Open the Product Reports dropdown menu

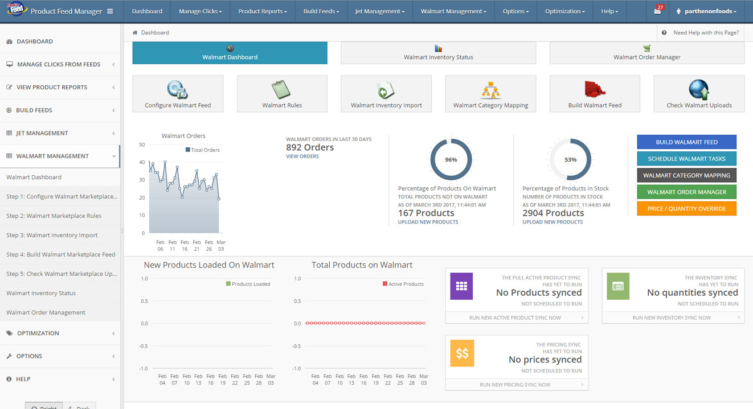coord(263,11)
